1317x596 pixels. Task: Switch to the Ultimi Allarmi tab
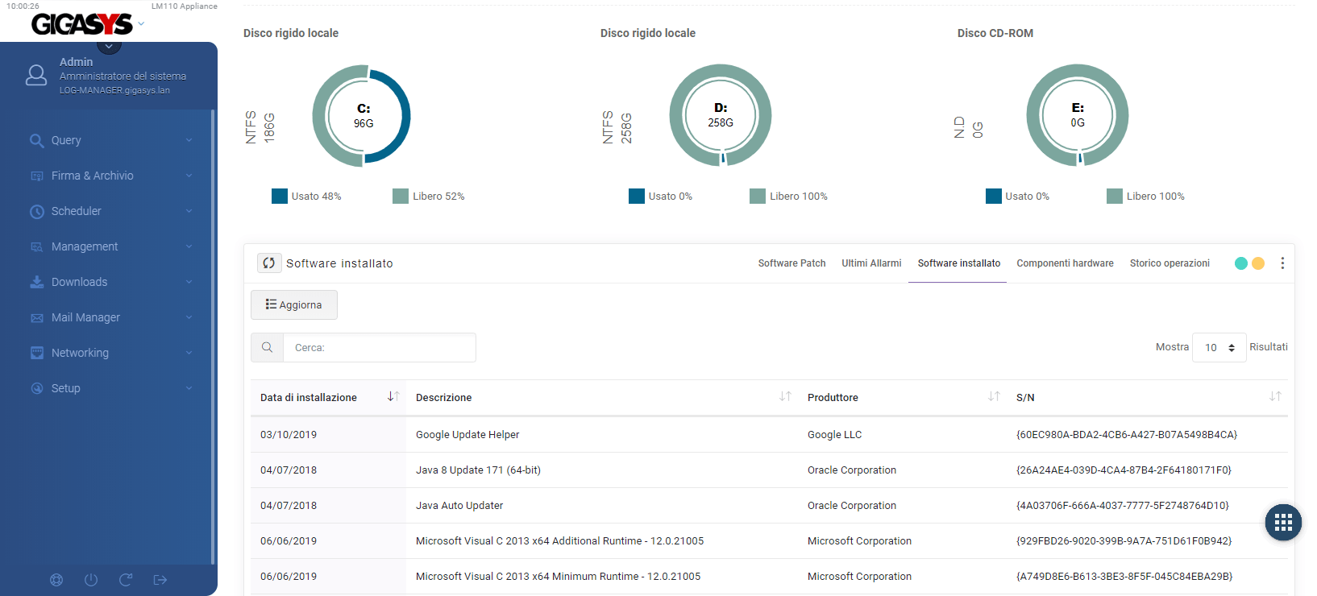[x=871, y=263]
